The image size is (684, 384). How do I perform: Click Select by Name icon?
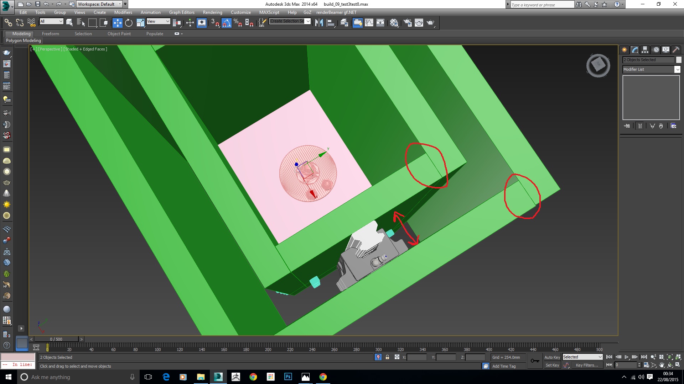click(x=81, y=23)
